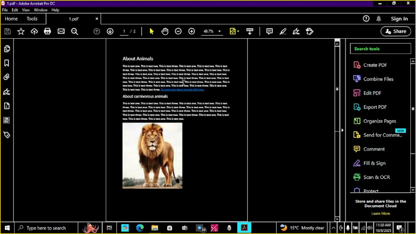
Task: Collapse the right tools pane arrow
Action: [x=342, y=130]
